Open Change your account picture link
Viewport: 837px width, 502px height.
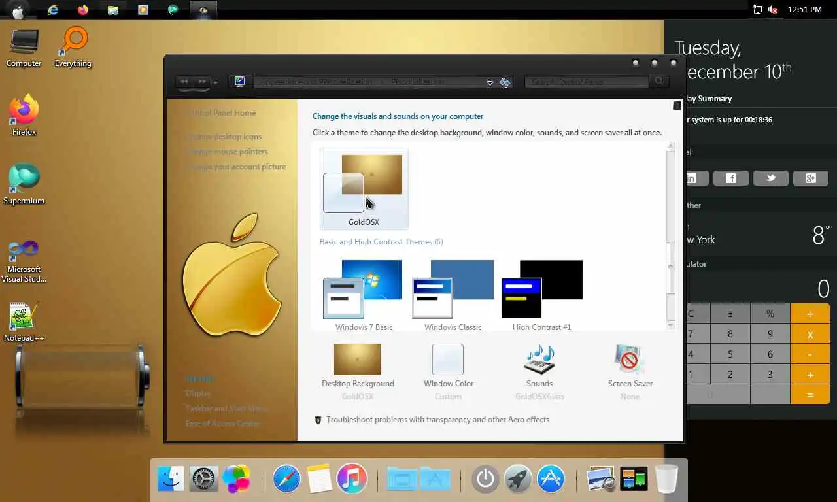(237, 167)
